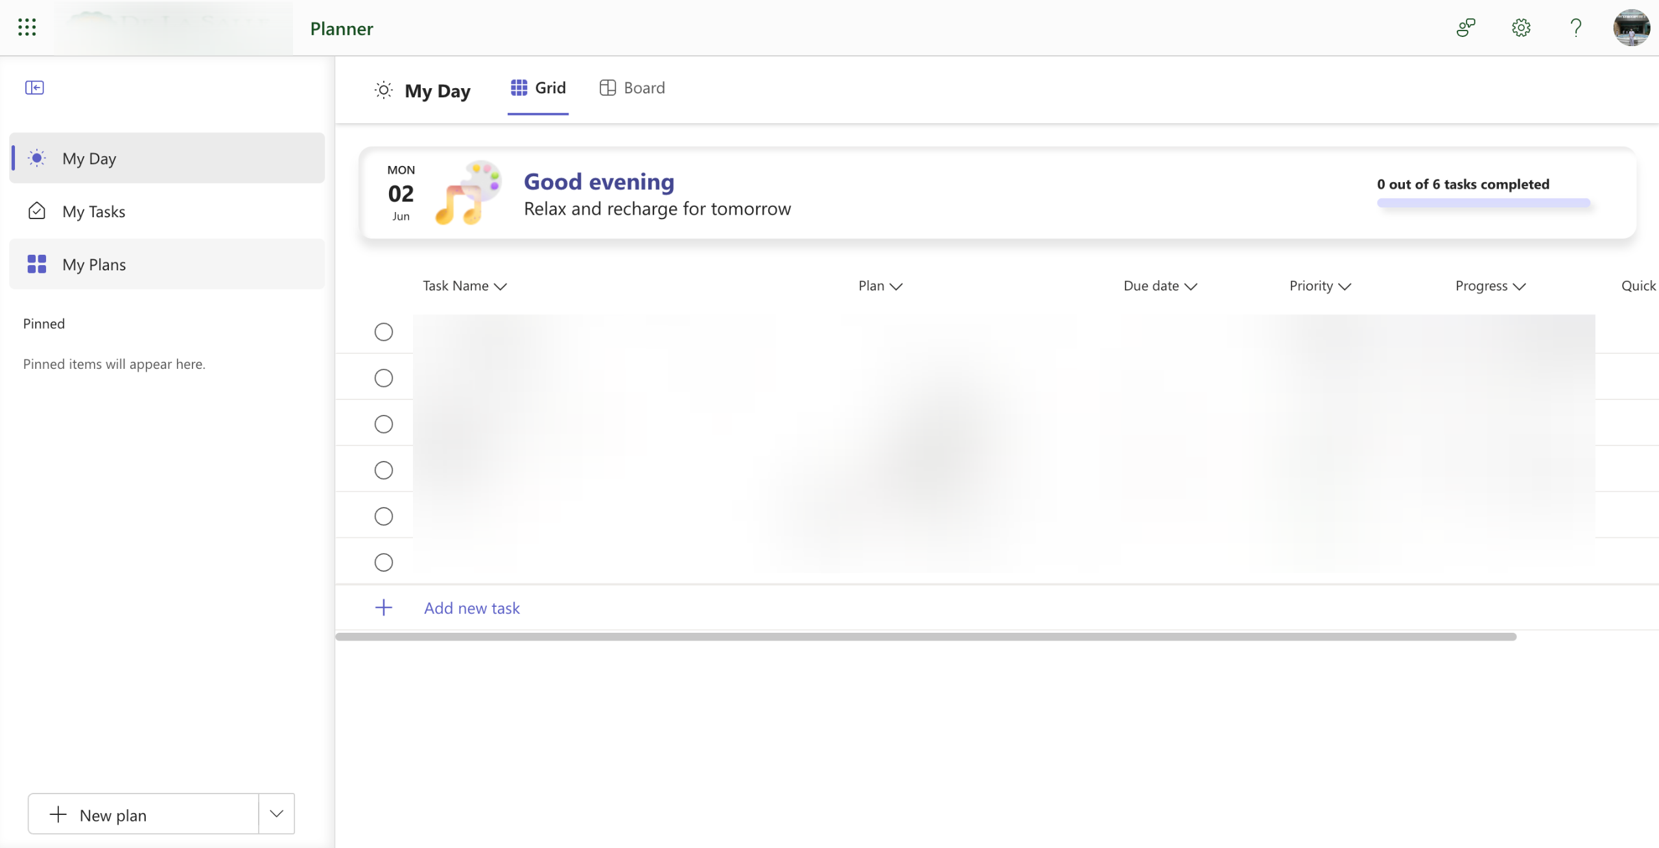Complete the last task in the list
The height and width of the screenshot is (848, 1659).
(384, 562)
